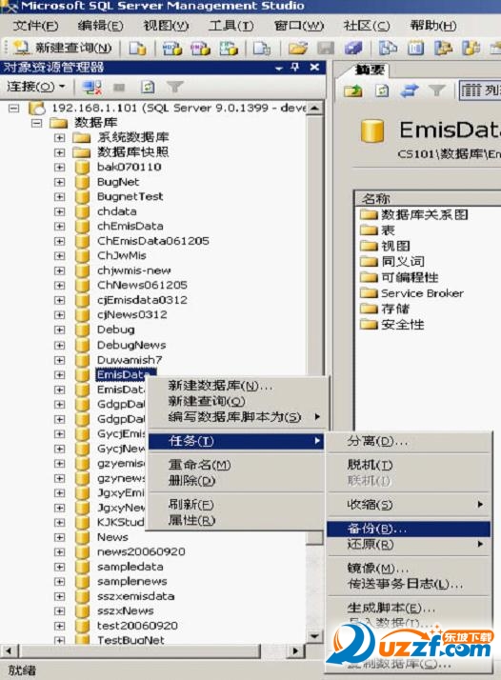Choose 脱机(T) in the tasks submenu
Viewport: 501px width, 680px height.
[409, 465]
